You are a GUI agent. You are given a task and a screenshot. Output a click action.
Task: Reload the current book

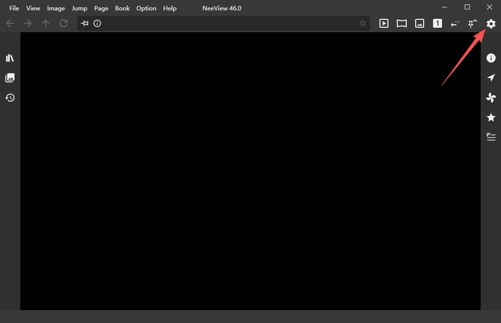click(x=63, y=23)
